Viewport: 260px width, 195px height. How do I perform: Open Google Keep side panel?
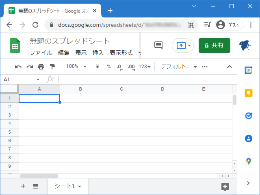pyautogui.click(x=249, y=93)
